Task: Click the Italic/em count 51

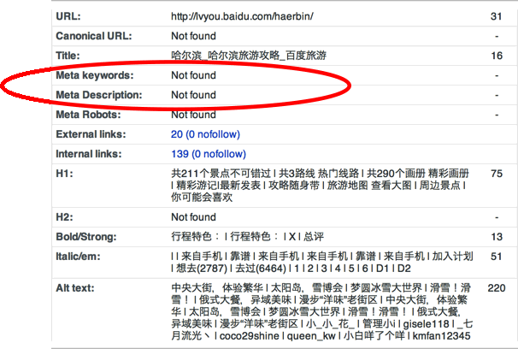Action: click(x=497, y=257)
